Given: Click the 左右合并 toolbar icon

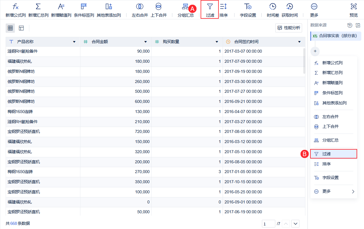Looking at the screenshot, I should click(x=140, y=7).
